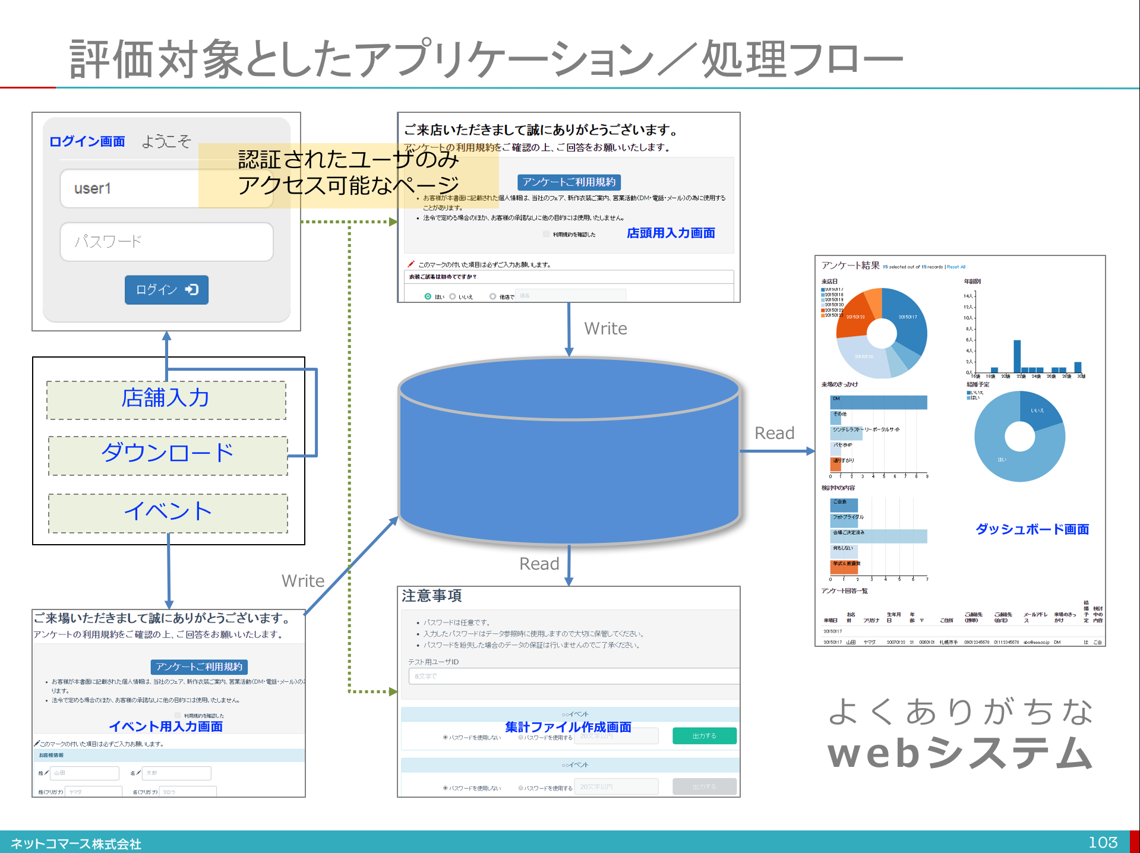Click the テスト用ユーザID input with 8文字で placeholder
Viewport: 1140px width, 853px height.
(x=574, y=676)
